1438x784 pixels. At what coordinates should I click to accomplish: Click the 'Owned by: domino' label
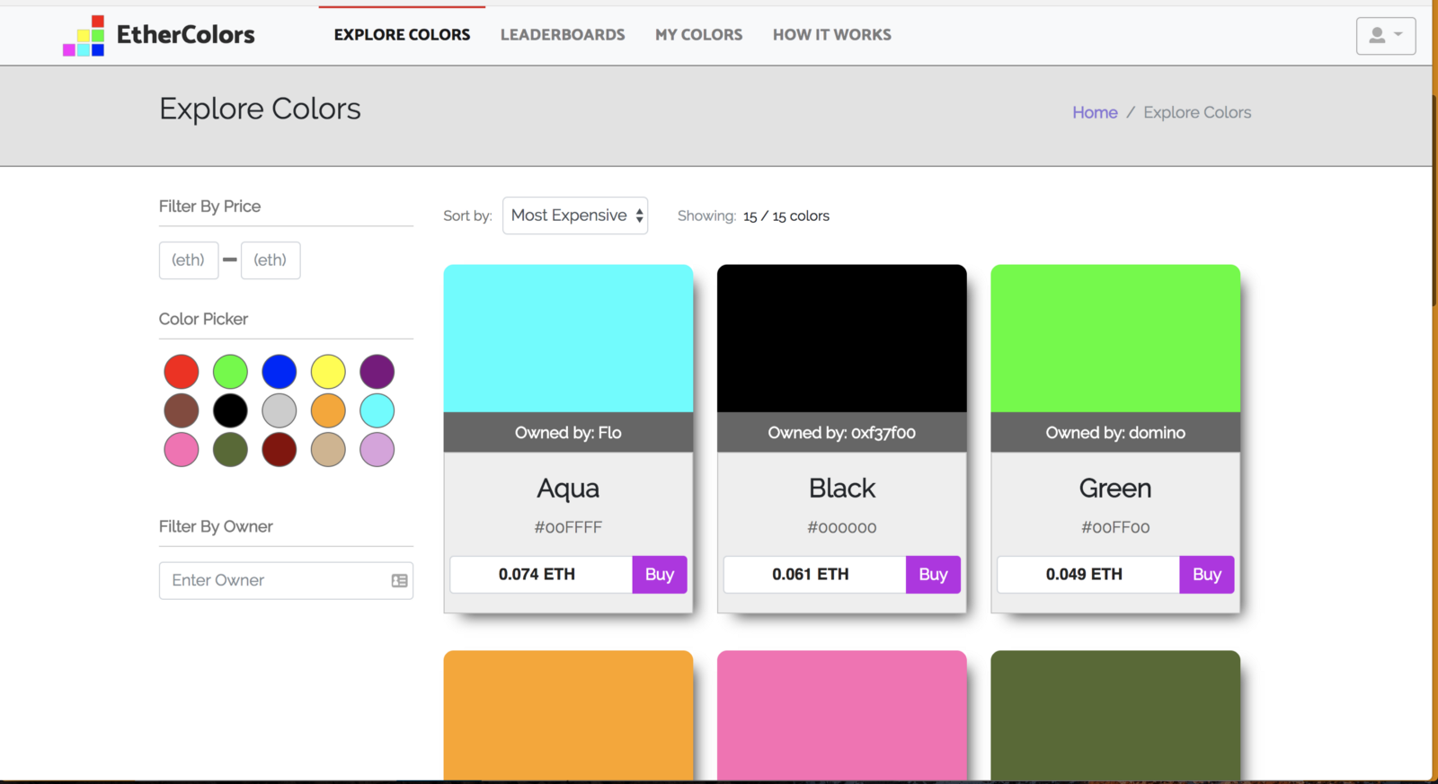(1115, 433)
